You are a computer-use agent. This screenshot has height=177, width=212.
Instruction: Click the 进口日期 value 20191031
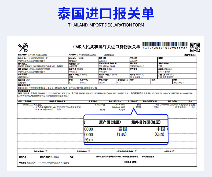click(103, 61)
